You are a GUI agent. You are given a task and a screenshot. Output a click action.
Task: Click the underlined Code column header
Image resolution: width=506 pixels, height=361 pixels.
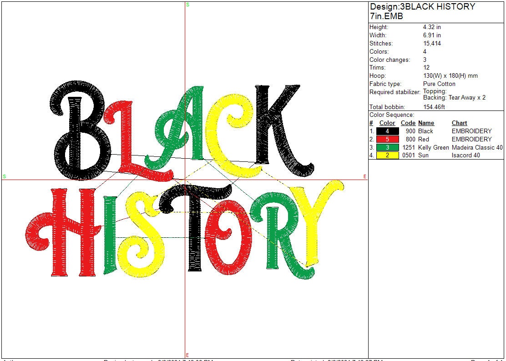click(x=408, y=123)
